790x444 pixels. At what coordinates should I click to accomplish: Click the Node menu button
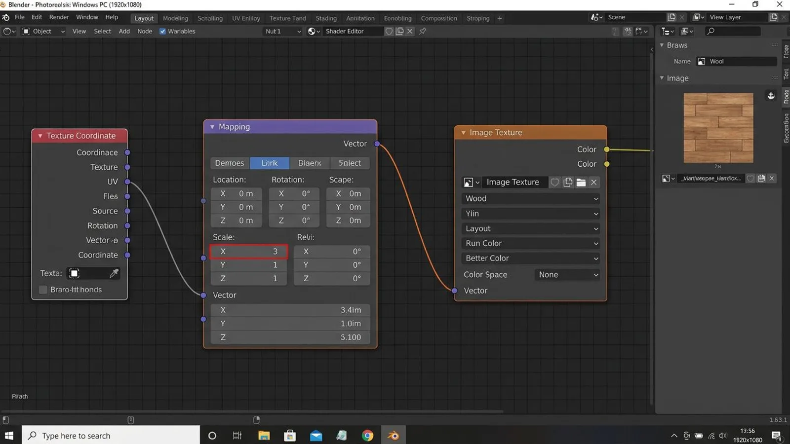click(x=145, y=31)
